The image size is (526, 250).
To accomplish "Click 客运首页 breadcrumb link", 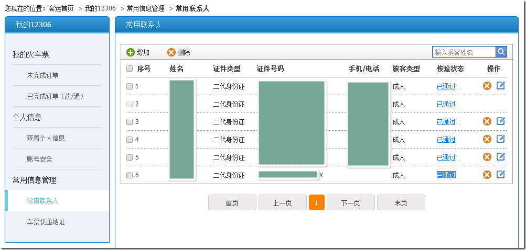I will pos(61,9).
